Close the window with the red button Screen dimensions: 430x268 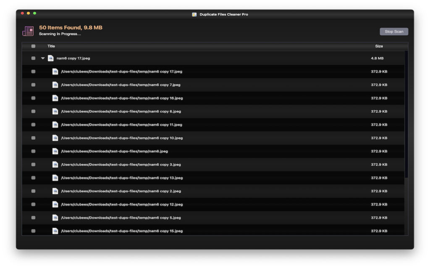point(23,13)
